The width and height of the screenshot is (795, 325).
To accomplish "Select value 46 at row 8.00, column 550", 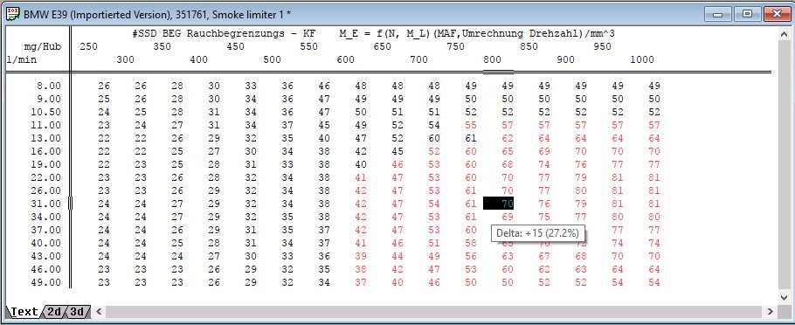I will 323,86.
